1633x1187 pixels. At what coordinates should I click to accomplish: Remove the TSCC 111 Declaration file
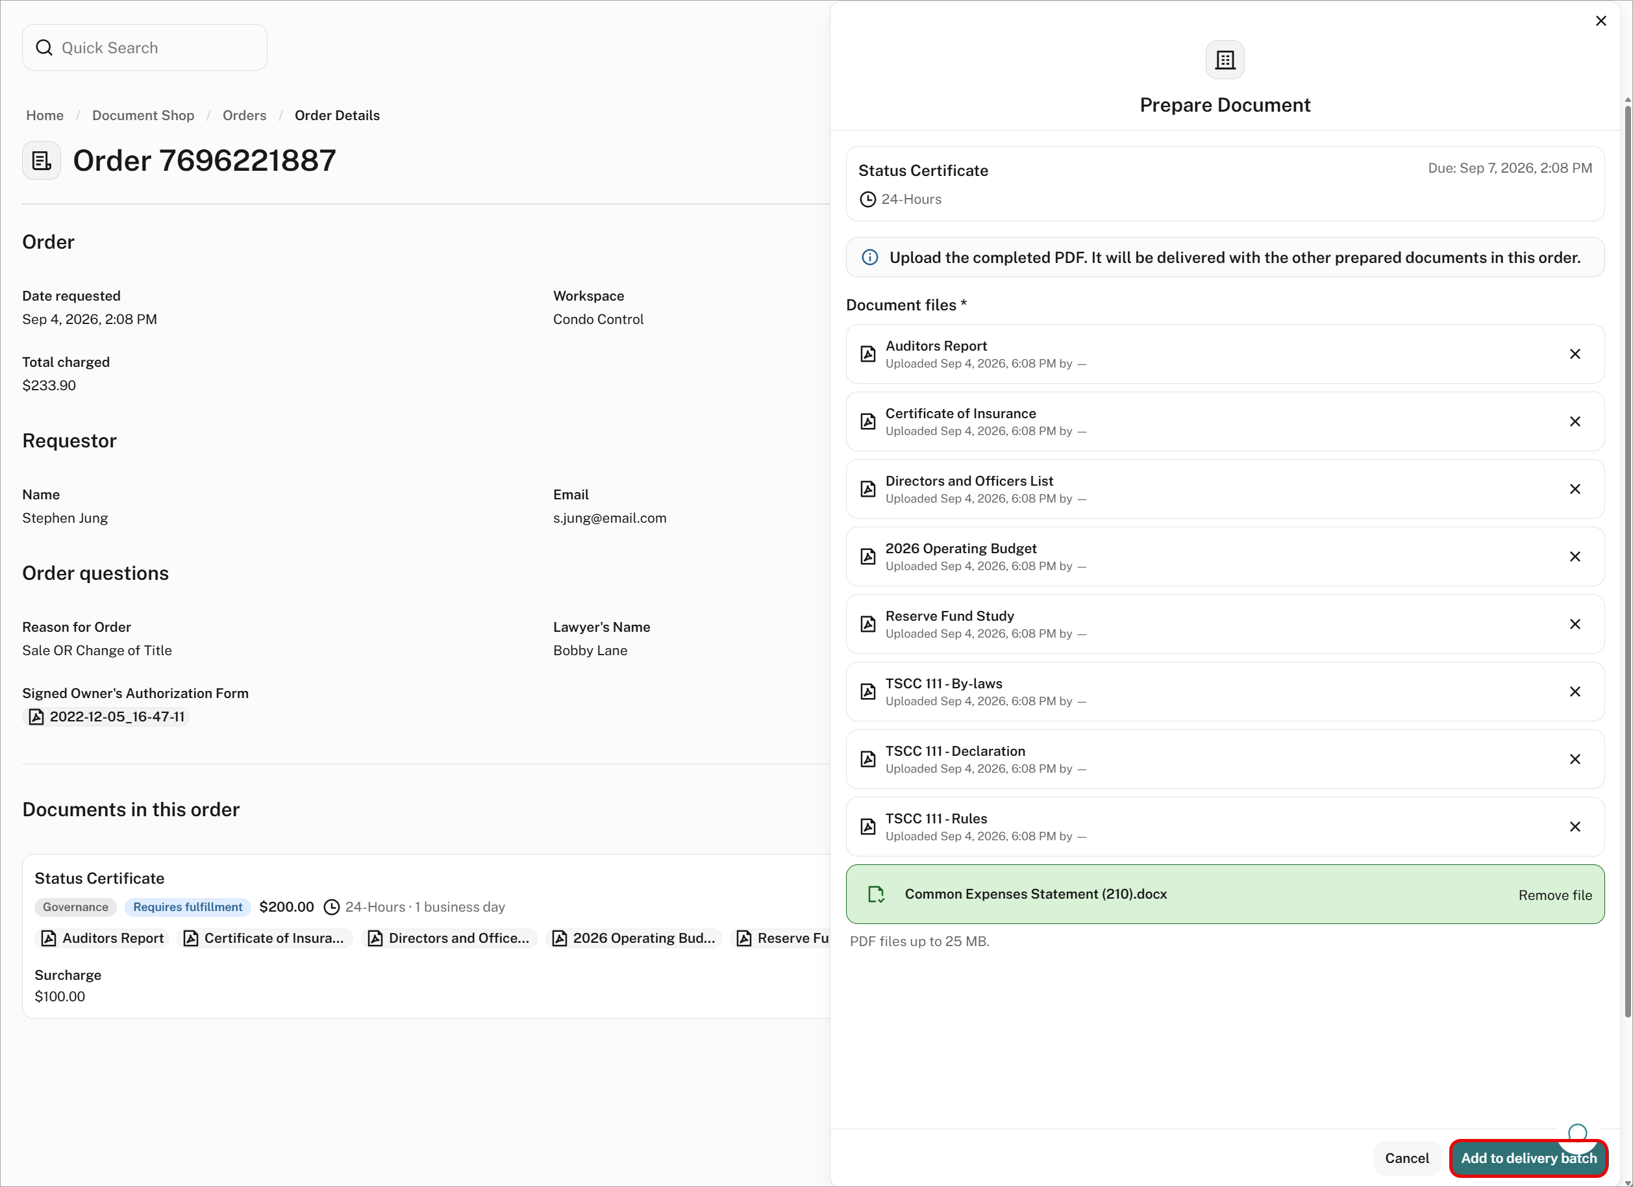[1575, 759]
